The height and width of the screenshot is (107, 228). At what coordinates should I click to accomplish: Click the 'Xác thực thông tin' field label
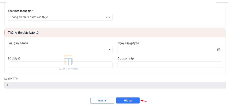[x=20, y=11]
